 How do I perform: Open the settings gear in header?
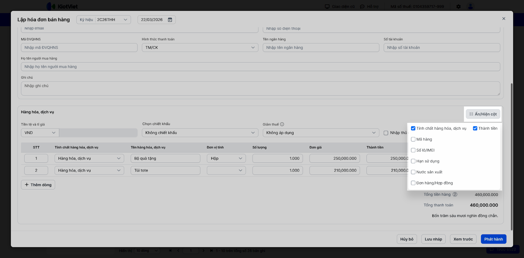(x=458, y=7)
